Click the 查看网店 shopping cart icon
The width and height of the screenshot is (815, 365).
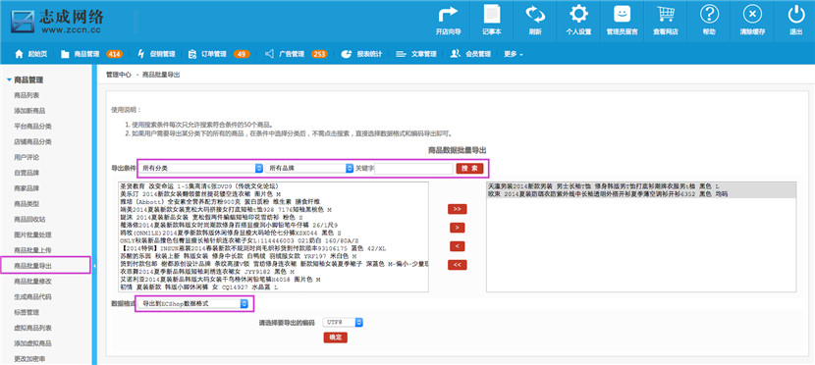(x=666, y=21)
